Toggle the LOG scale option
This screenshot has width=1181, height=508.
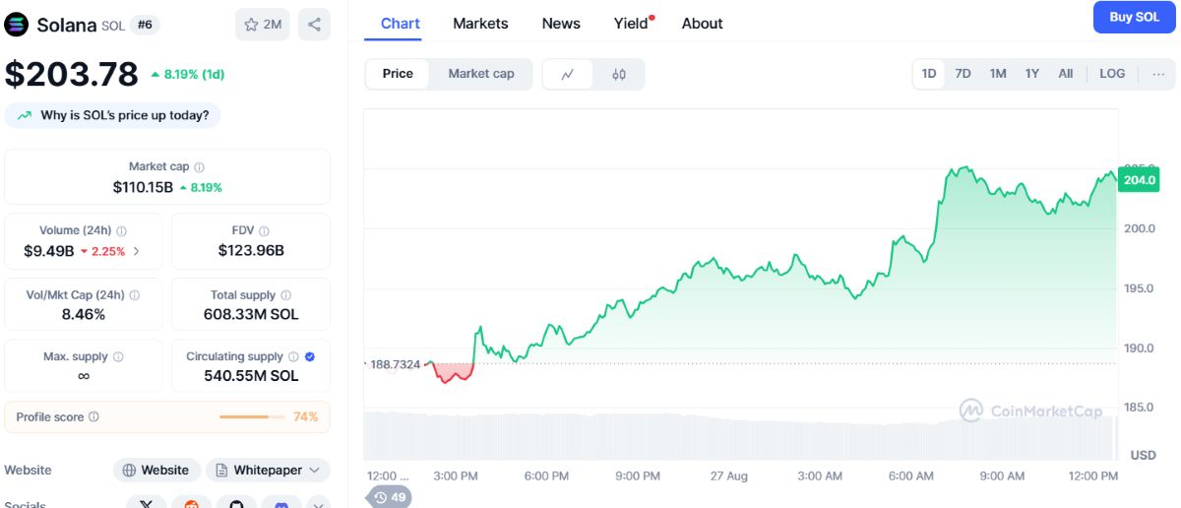coord(1112,74)
